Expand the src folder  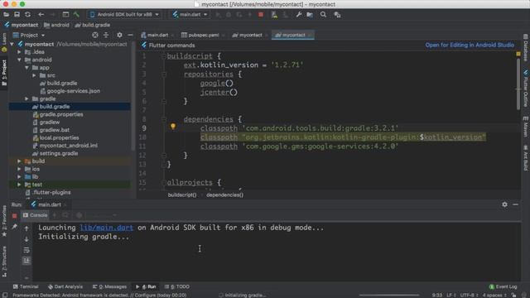point(34,75)
